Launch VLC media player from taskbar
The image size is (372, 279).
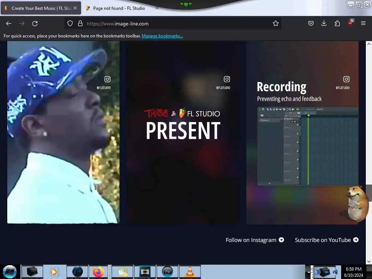[190, 272]
